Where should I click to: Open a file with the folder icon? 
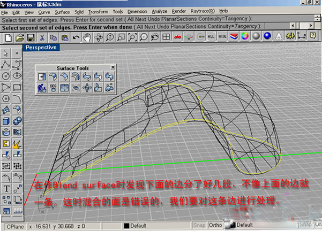(20, 38)
